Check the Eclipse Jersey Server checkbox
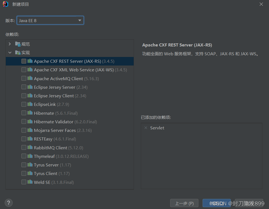The height and width of the screenshot is (209, 269). point(24,87)
